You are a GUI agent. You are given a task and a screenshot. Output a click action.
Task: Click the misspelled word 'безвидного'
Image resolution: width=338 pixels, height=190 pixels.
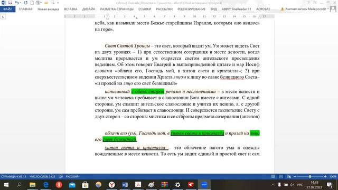click(x=232, y=77)
